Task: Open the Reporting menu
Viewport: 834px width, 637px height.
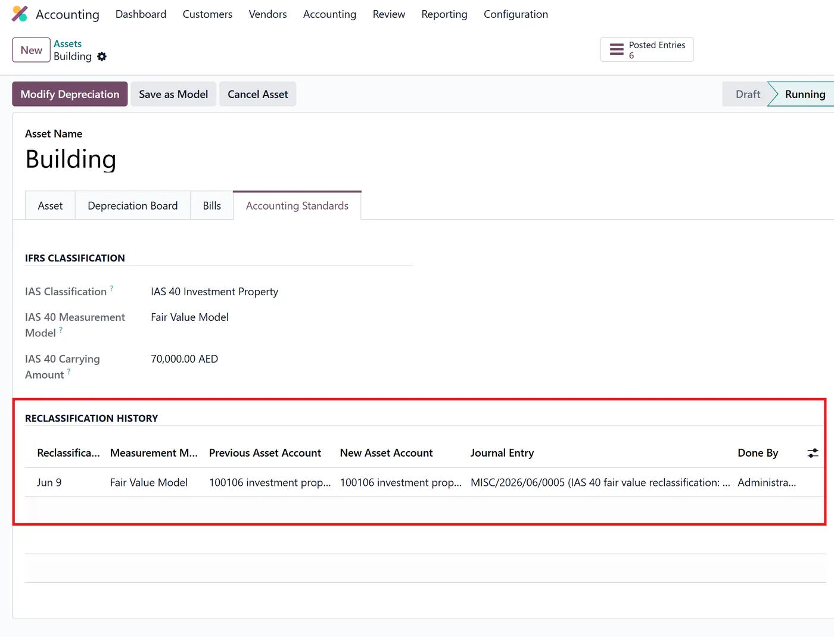Action: point(444,14)
